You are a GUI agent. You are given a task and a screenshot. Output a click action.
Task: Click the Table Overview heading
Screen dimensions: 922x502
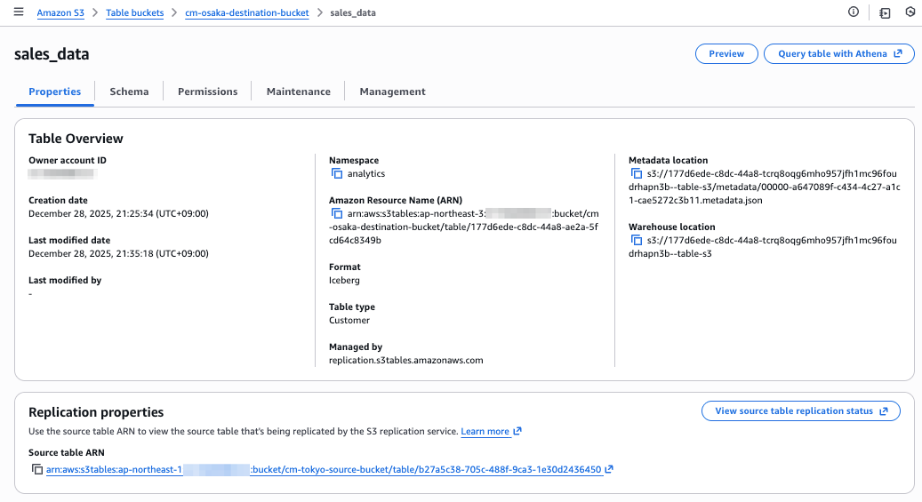[76, 139]
